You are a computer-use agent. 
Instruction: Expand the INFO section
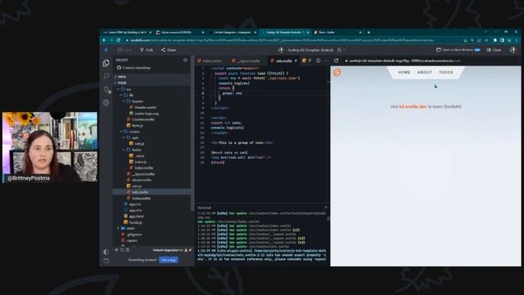pyautogui.click(x=120, y=76)
